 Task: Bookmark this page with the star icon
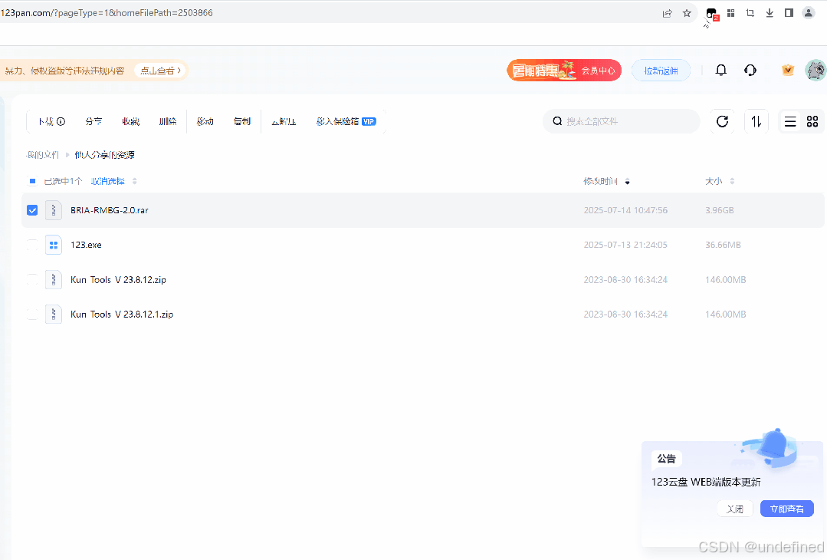click(687, 13)
